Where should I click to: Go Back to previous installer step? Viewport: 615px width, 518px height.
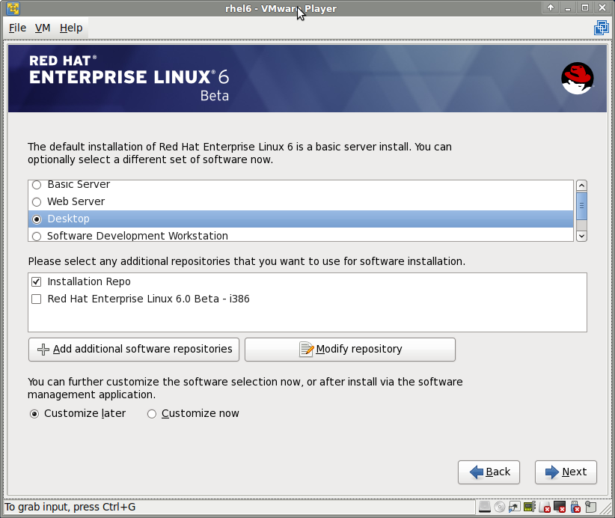tap(489, 472)
